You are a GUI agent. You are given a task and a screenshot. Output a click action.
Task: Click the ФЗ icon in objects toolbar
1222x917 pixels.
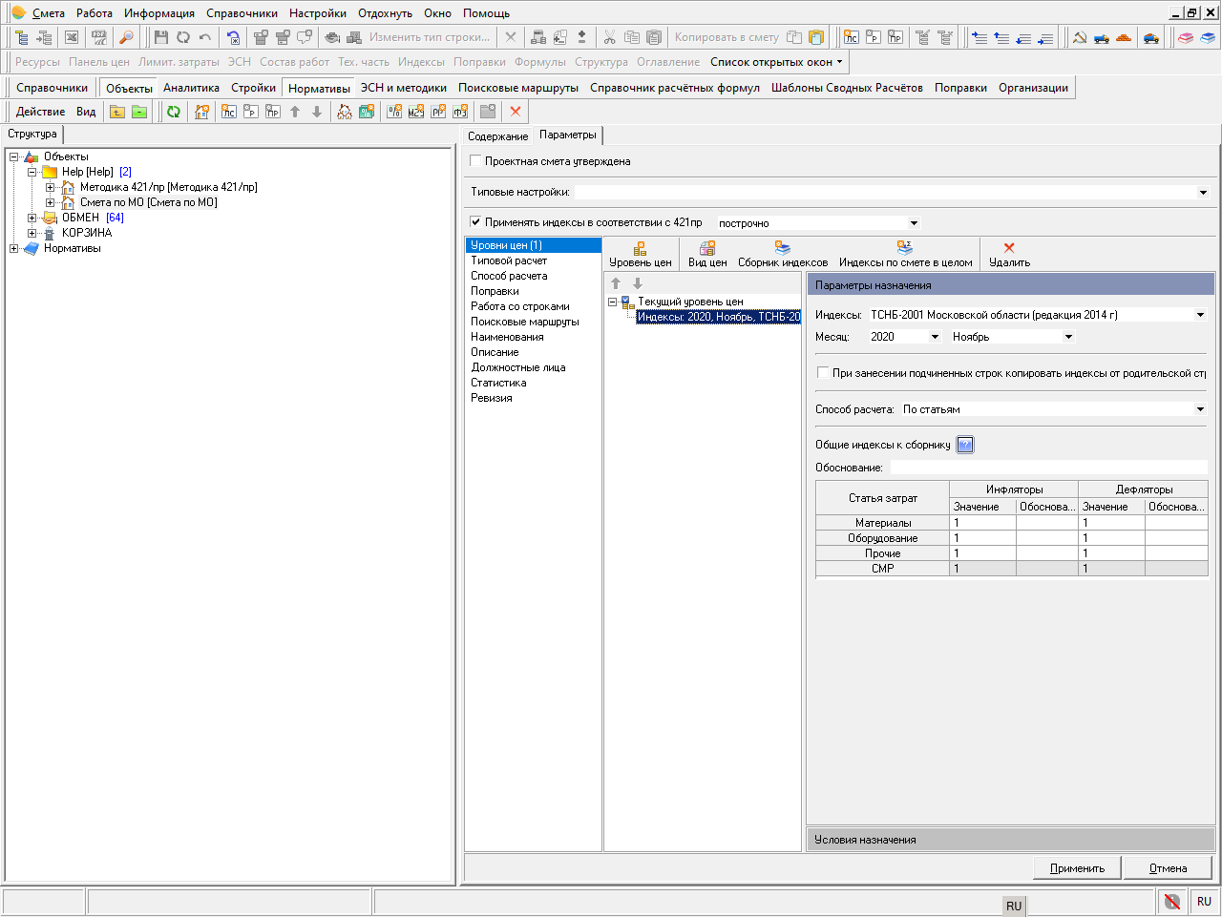click(x=459, y=112)
